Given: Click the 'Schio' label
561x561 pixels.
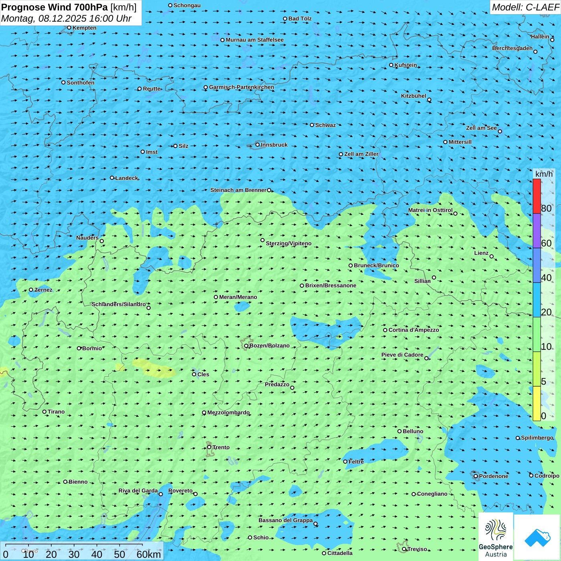Looking at the screenshot, I should (x=261, y=537).
